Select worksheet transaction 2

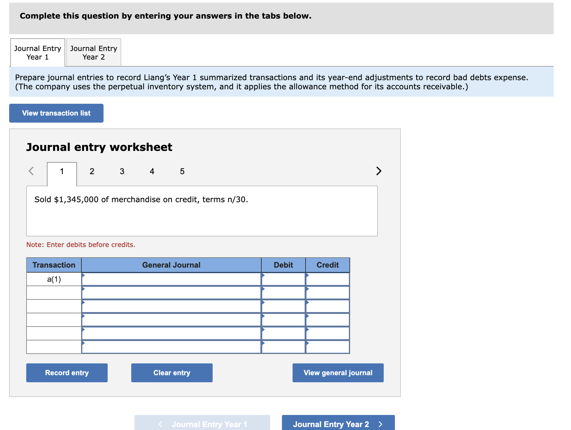pos(92,171)
